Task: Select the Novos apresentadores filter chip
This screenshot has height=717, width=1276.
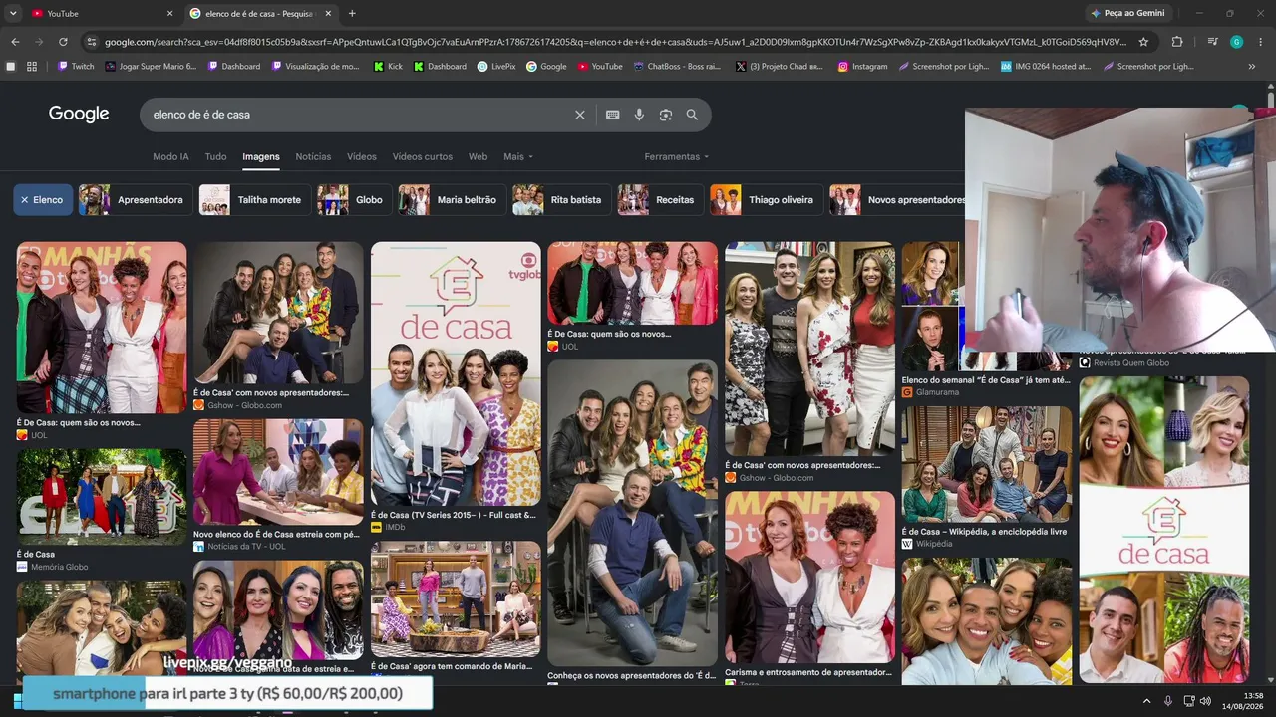Action: point(897,200)
